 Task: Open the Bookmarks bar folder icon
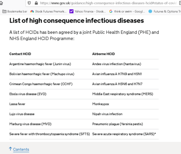[x=4, y=11]
